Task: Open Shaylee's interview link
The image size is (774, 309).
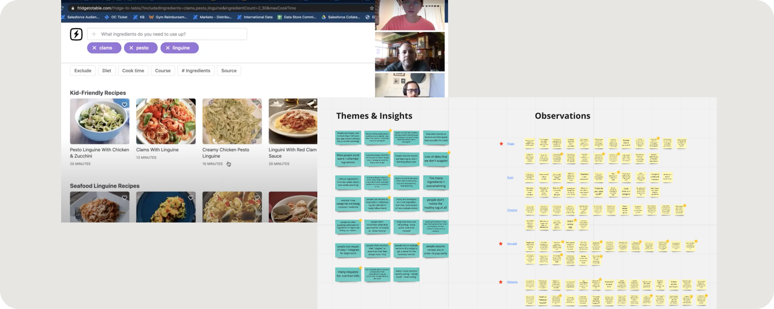Action: coord(512,210)
